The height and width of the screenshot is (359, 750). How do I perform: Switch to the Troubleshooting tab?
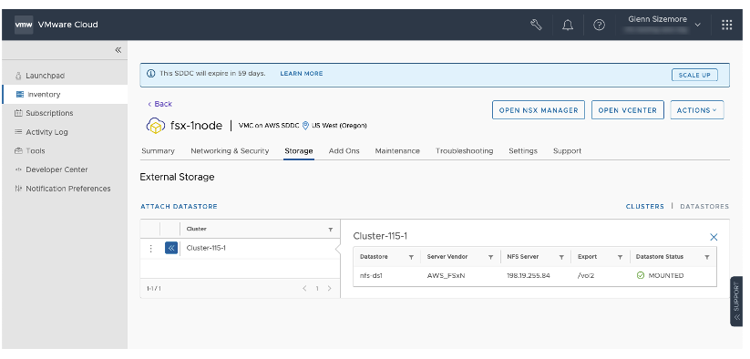464,150
